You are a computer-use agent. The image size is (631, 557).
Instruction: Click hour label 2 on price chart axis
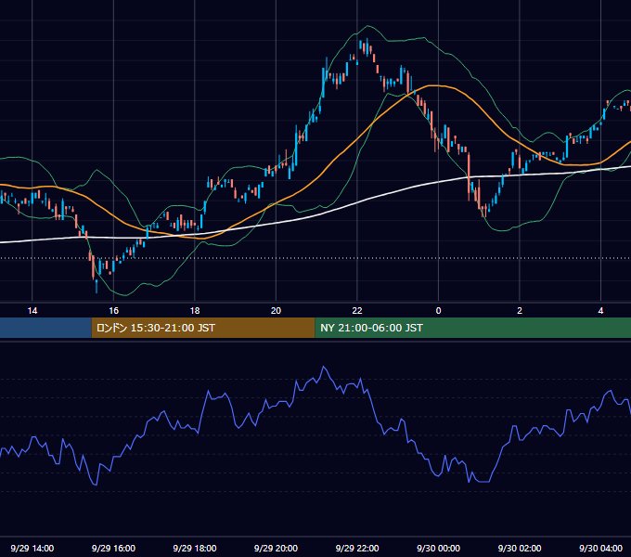tap(520, 311)
